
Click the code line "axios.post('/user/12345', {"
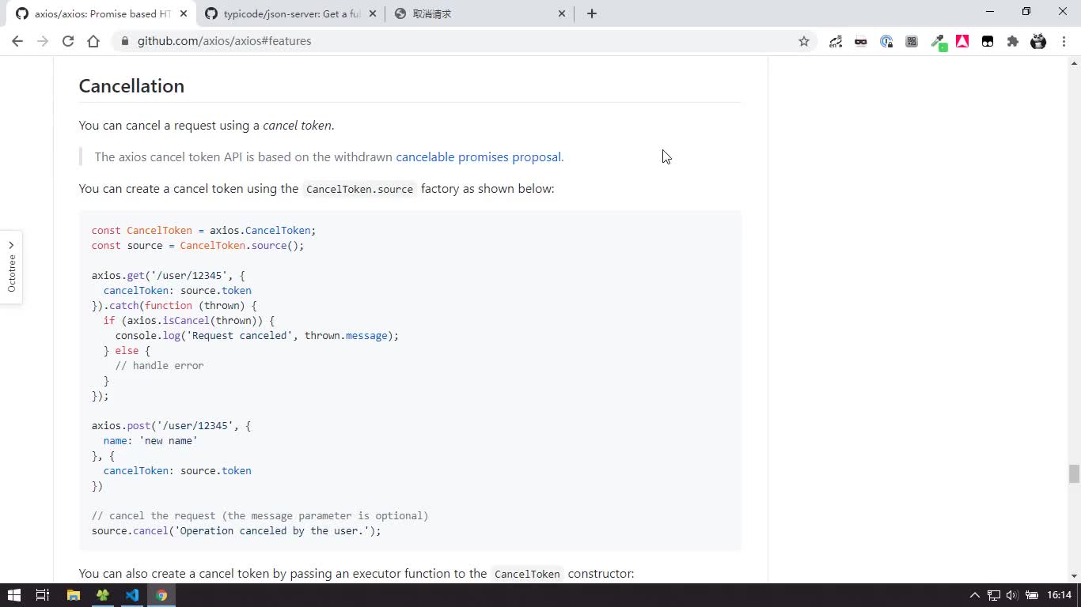(172, 426)
